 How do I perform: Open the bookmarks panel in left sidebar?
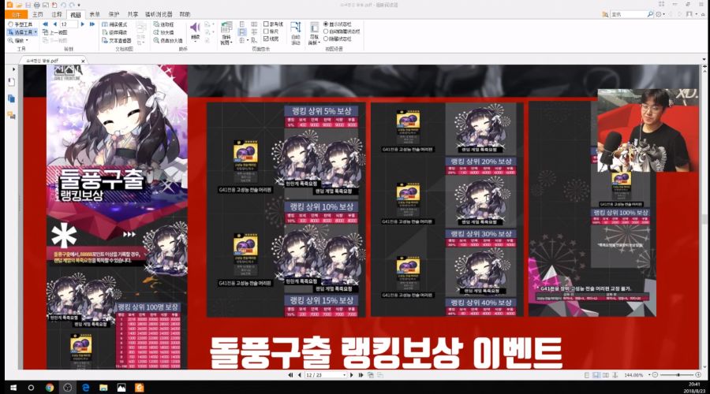(12, 82)
